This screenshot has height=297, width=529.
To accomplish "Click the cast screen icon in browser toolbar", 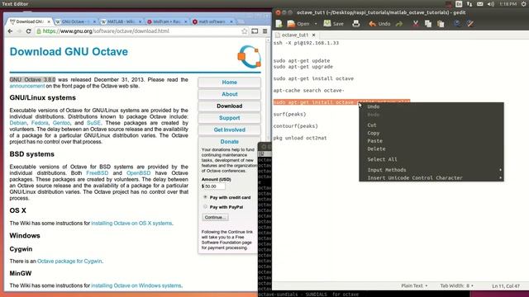I will pos(255,31).
